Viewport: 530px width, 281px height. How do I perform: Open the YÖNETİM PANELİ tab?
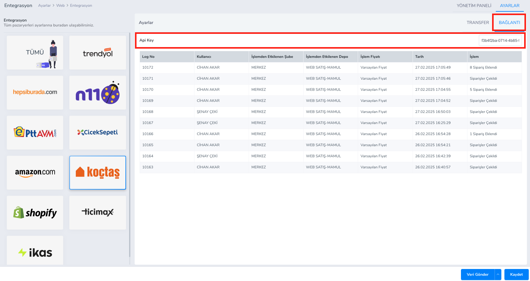click(x=474, y=6)
